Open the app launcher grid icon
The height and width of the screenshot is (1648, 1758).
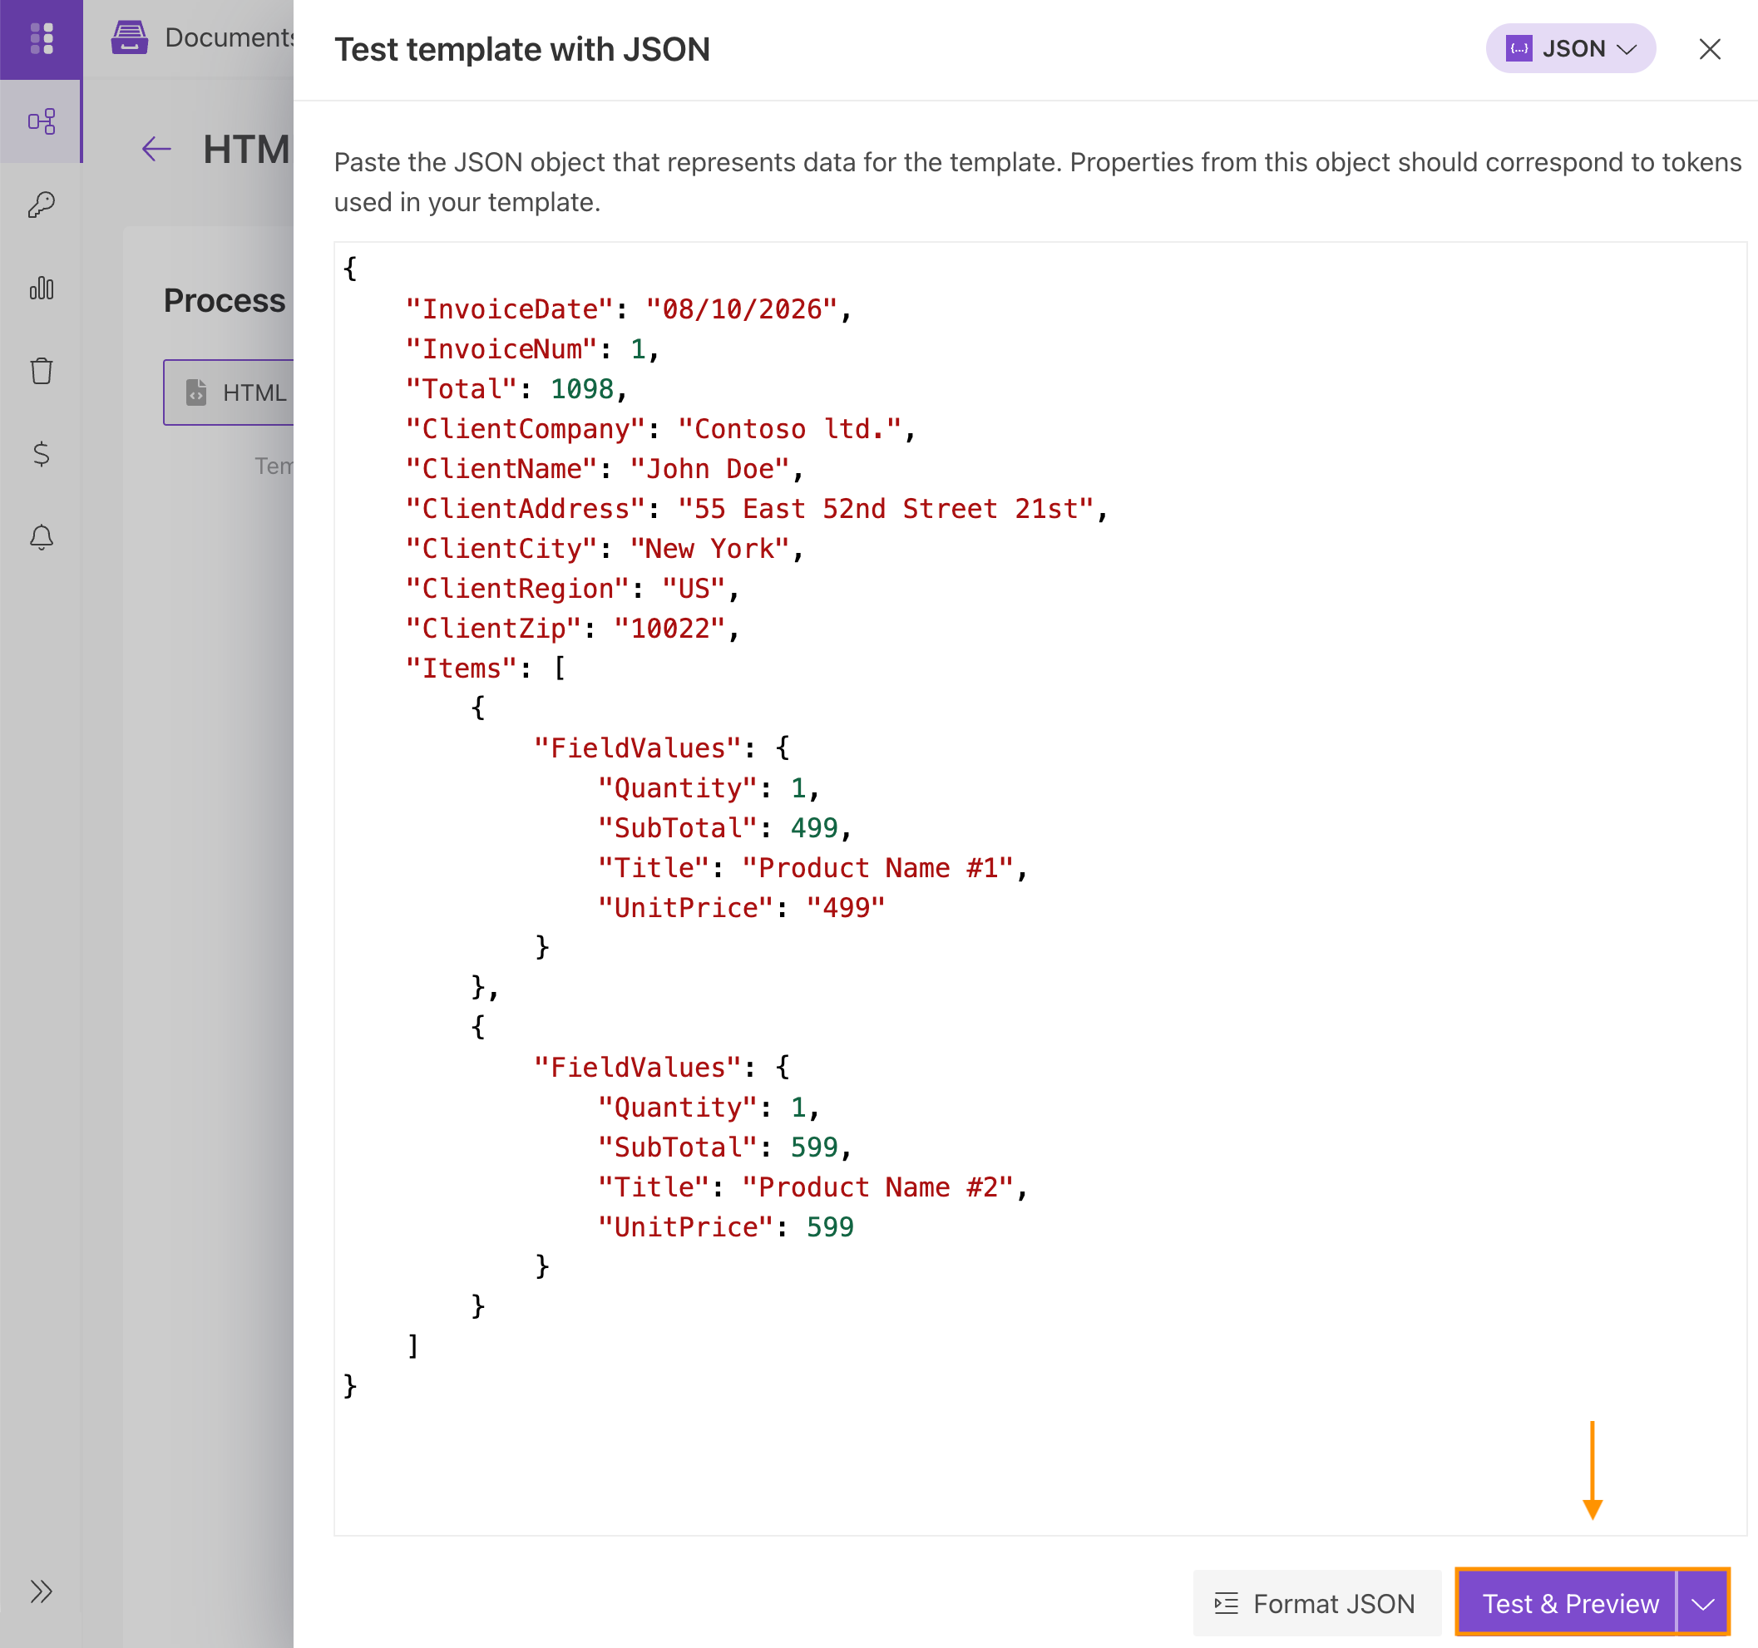[x=42, y=39]
